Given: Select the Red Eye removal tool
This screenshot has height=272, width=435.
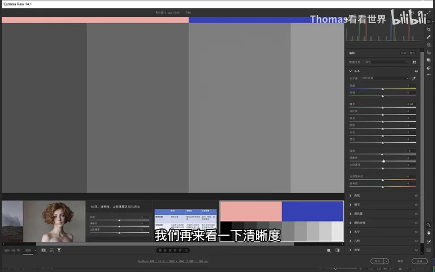Looking at the screenshot, I should pyautogui.click(x=429, y=53).
